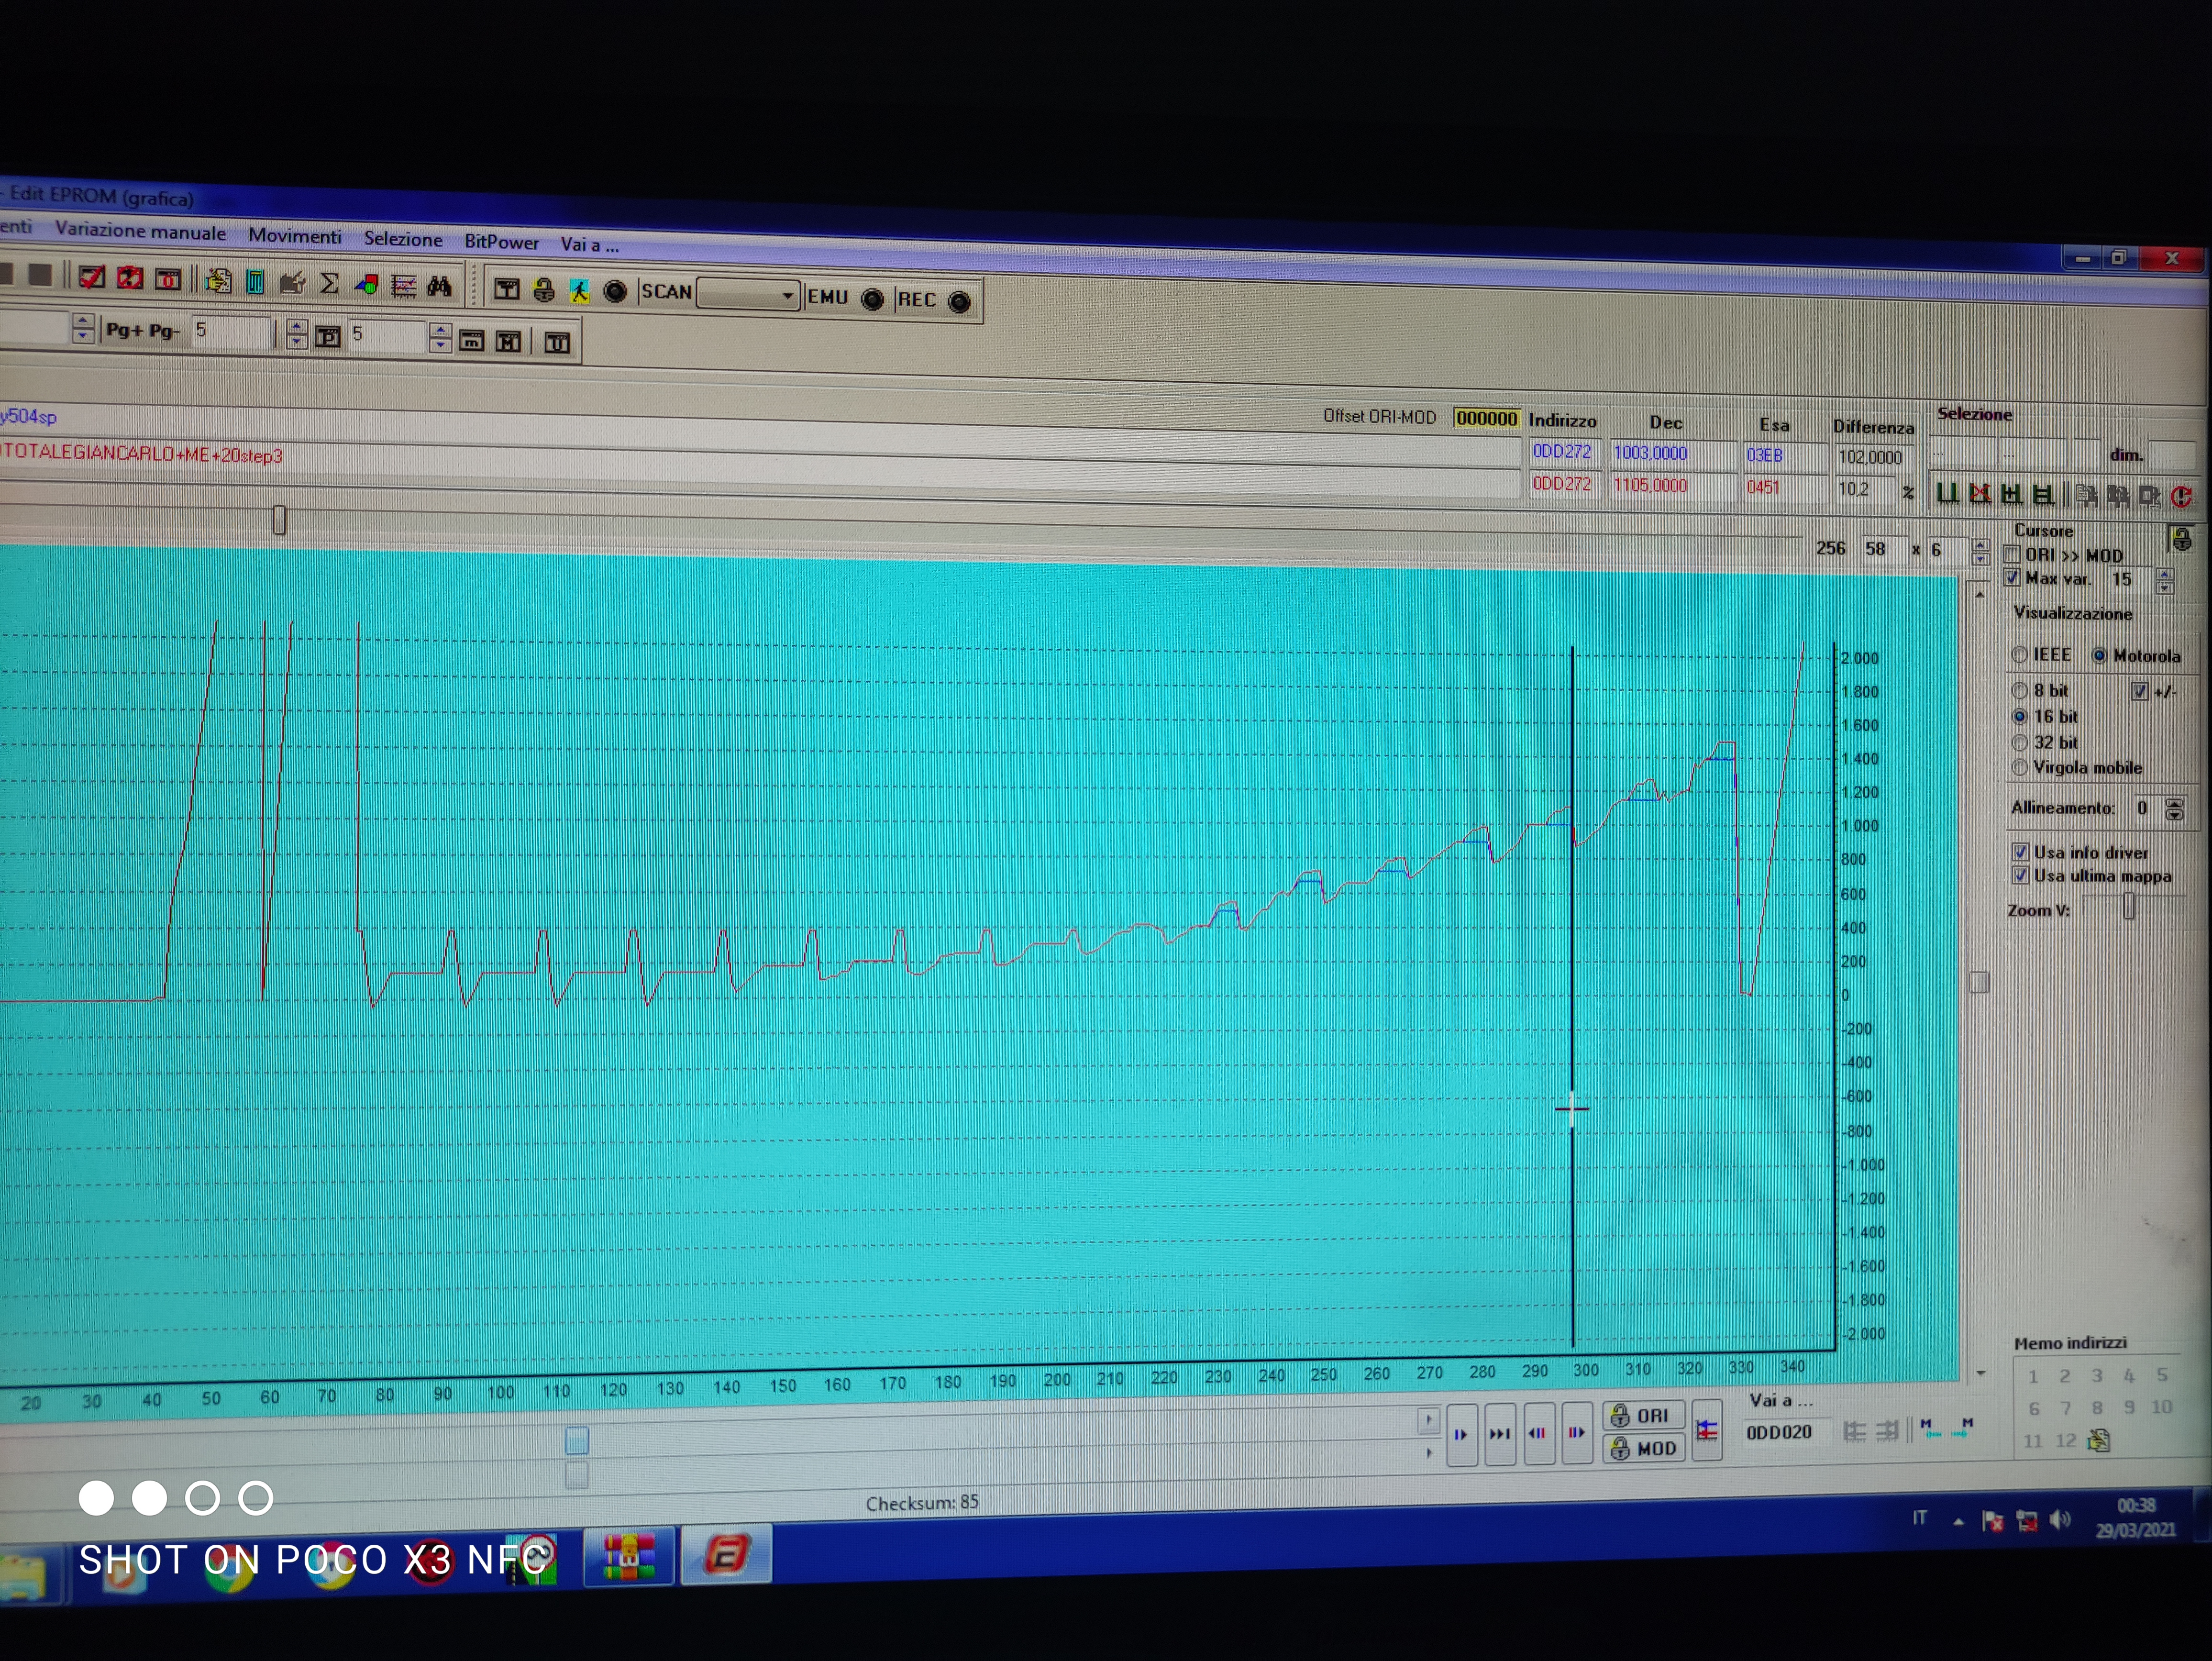Open the Selezione menu
The image size is (2212, 1661).
(x=403, y=239)
